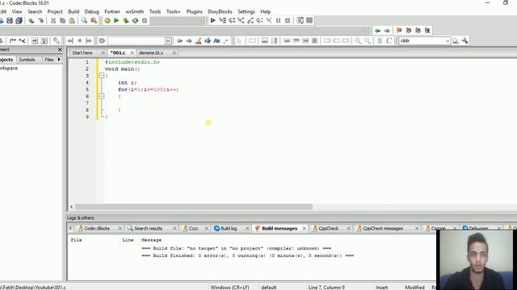This screenshot has height=290, width=517.
Task: Click the Line 7, Column 9 status entry
Action: [x=326, y=288]
